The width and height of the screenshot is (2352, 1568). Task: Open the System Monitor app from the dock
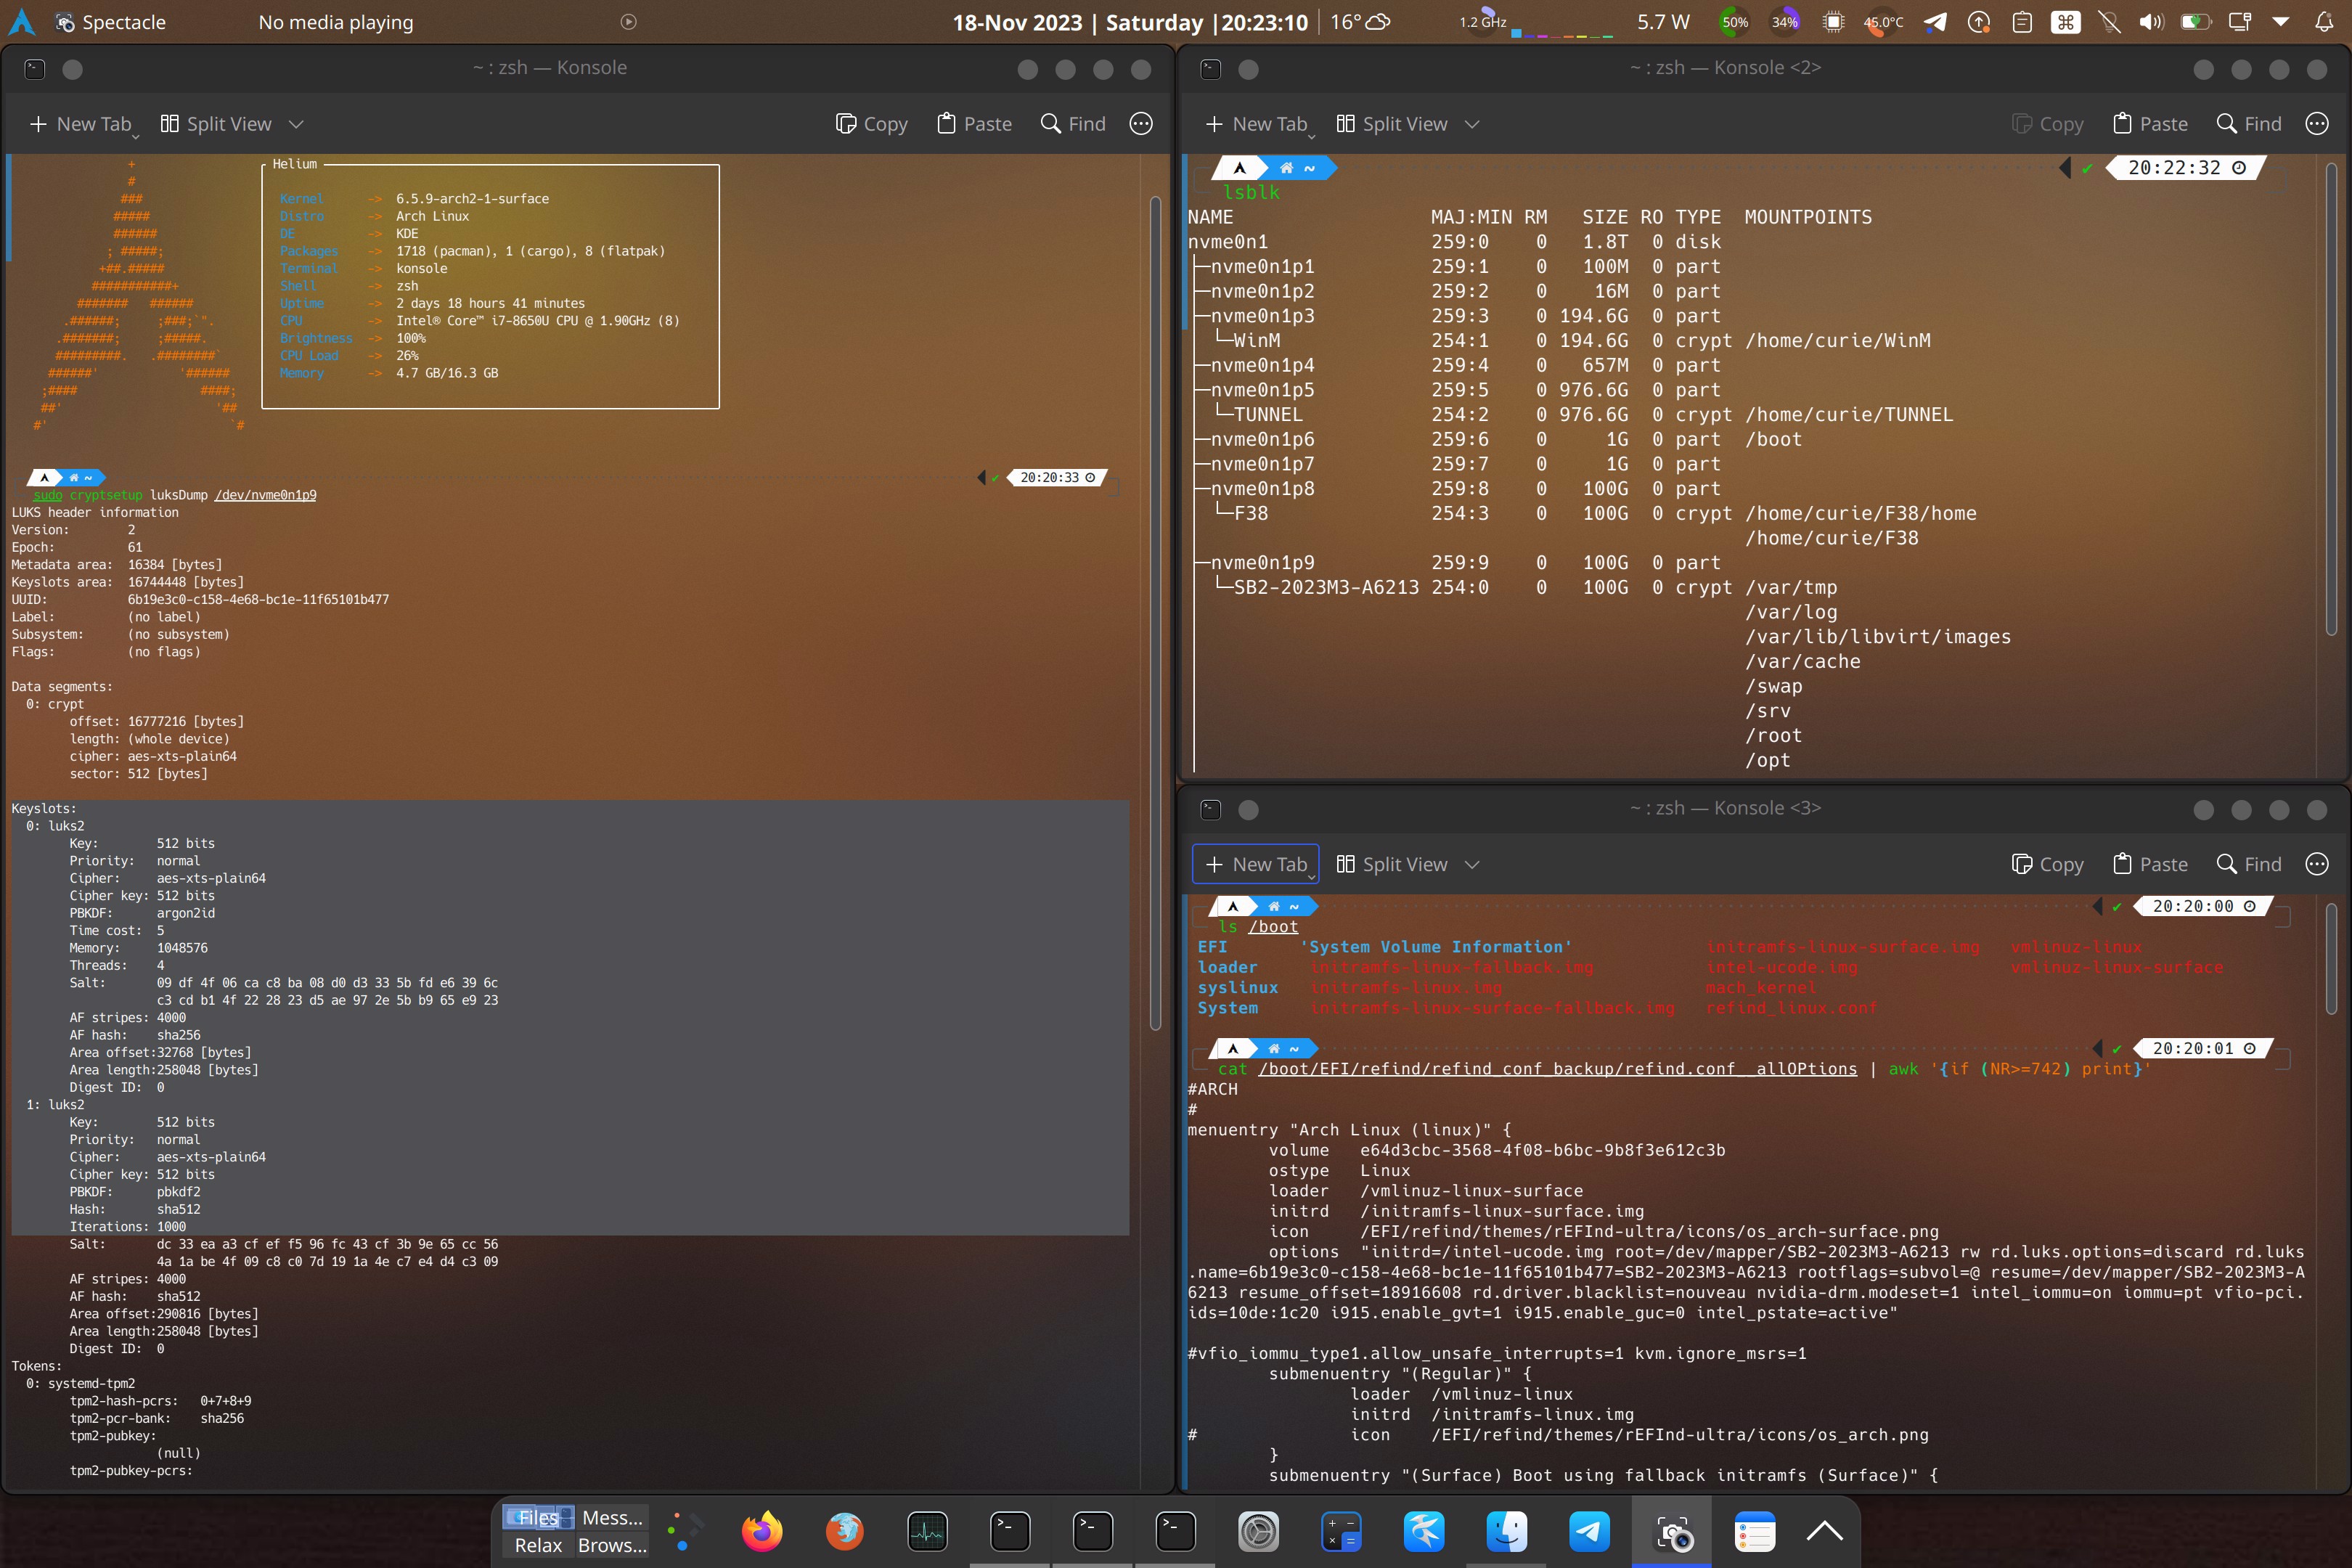(928, 1531)
